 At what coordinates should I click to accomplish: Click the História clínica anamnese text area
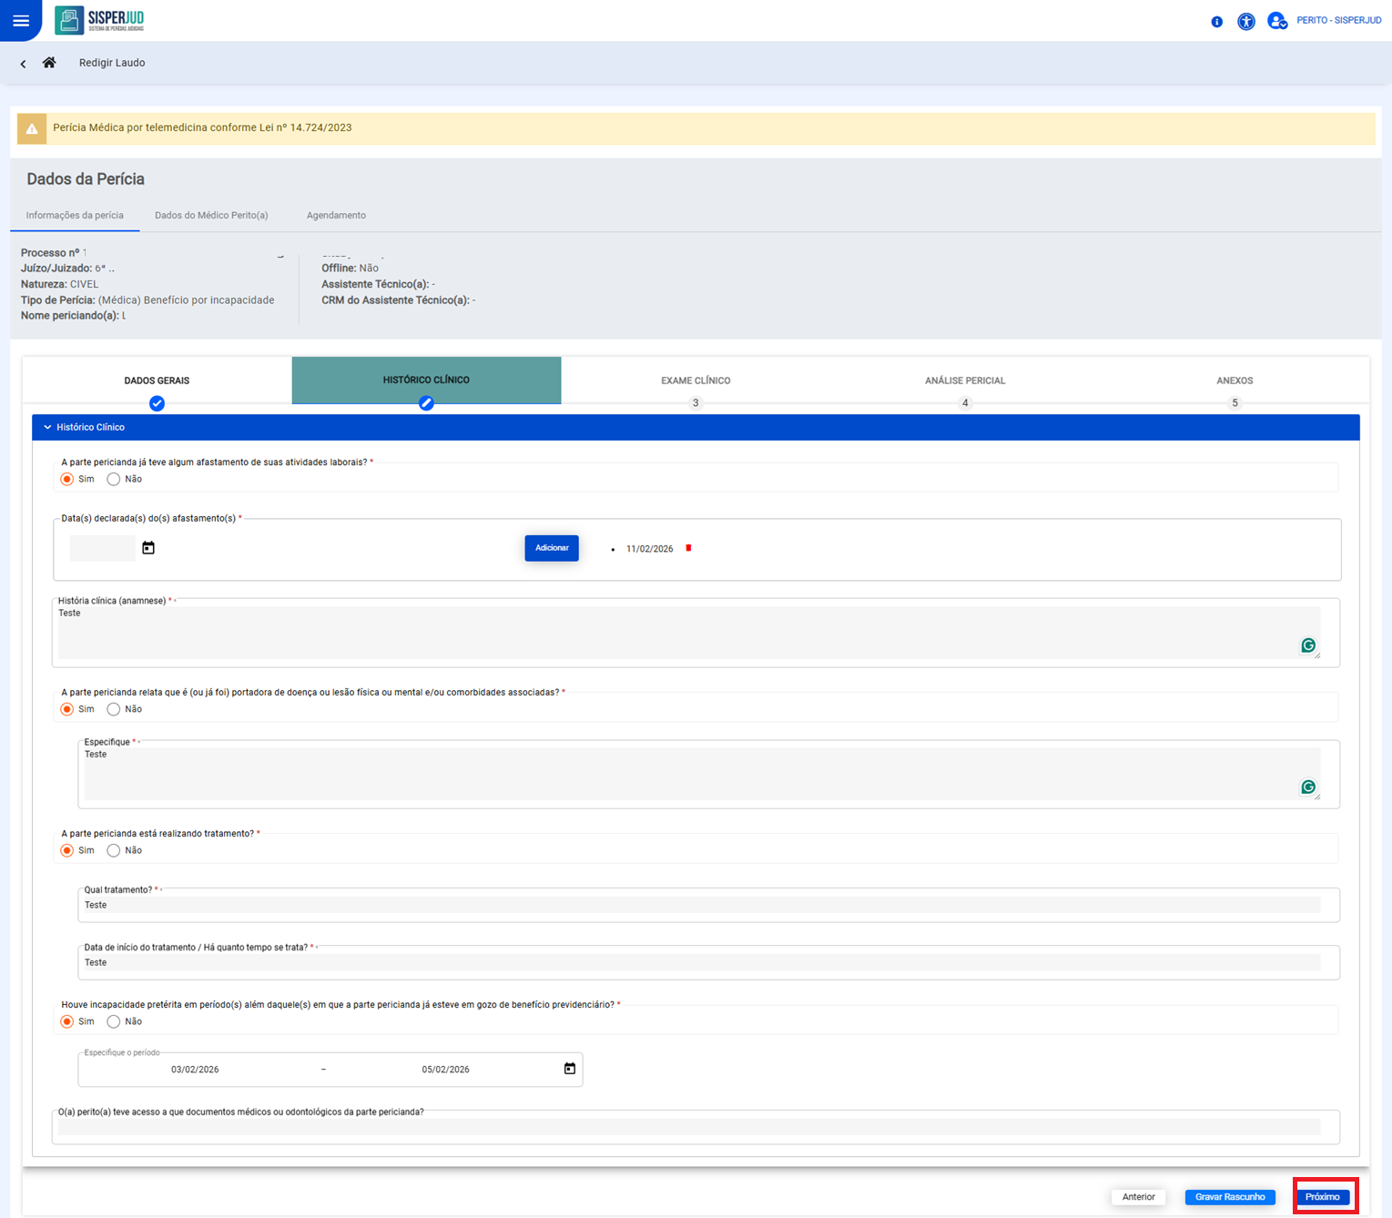tap(683, 633)
